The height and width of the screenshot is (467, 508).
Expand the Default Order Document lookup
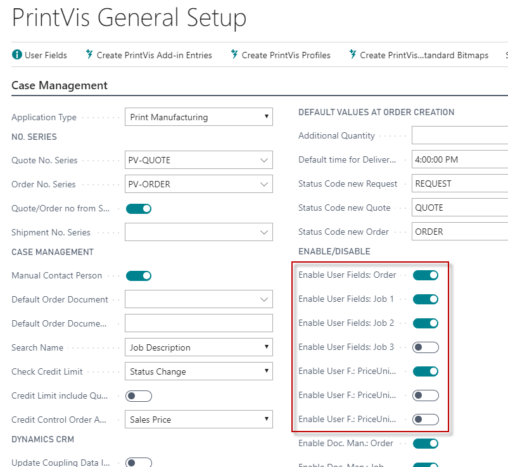click(264, 299)
